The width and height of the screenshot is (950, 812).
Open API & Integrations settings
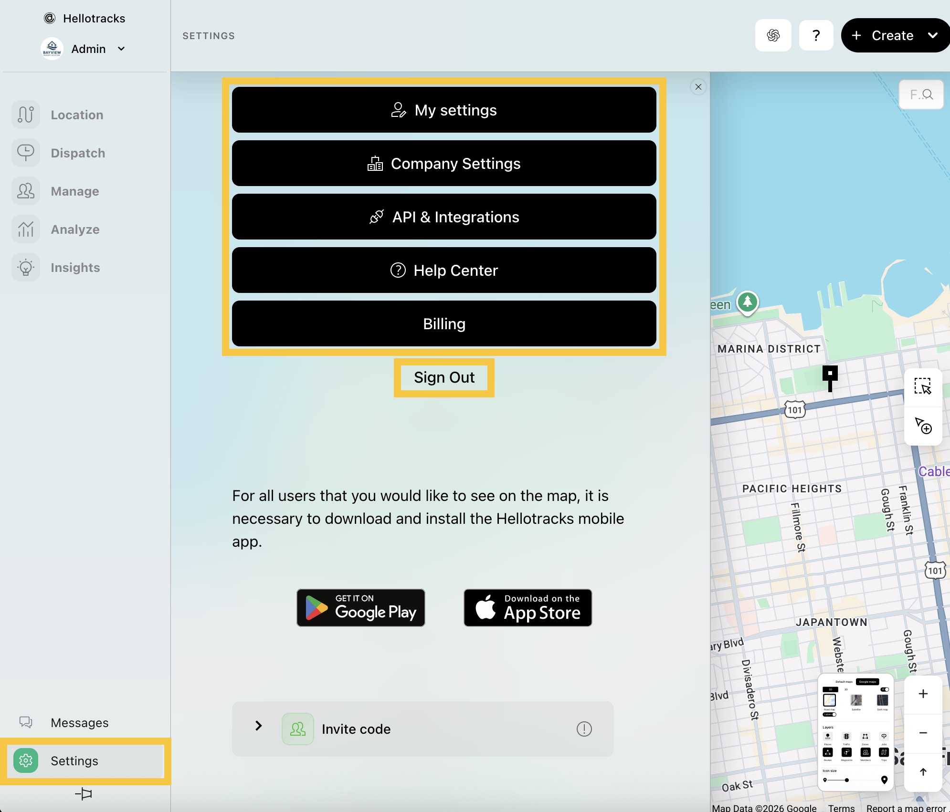point(444,217)
